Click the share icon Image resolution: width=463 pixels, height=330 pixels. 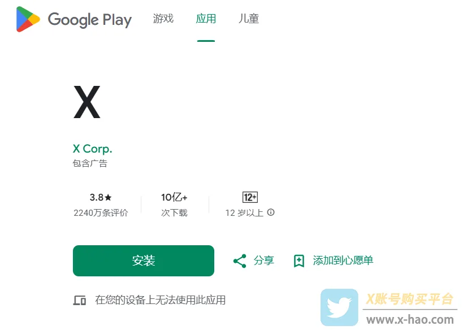click(240, 261)
